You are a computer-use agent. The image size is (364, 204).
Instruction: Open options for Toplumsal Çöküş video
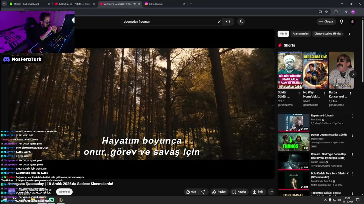[x=352, y=193]
